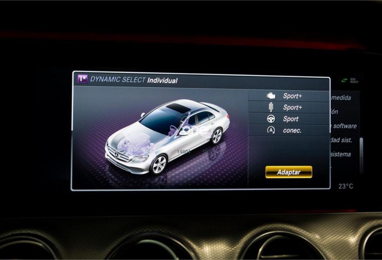Tap the Mercedes car illustration
Viewport: 382px width, 260px height.
tap(167, 136)
